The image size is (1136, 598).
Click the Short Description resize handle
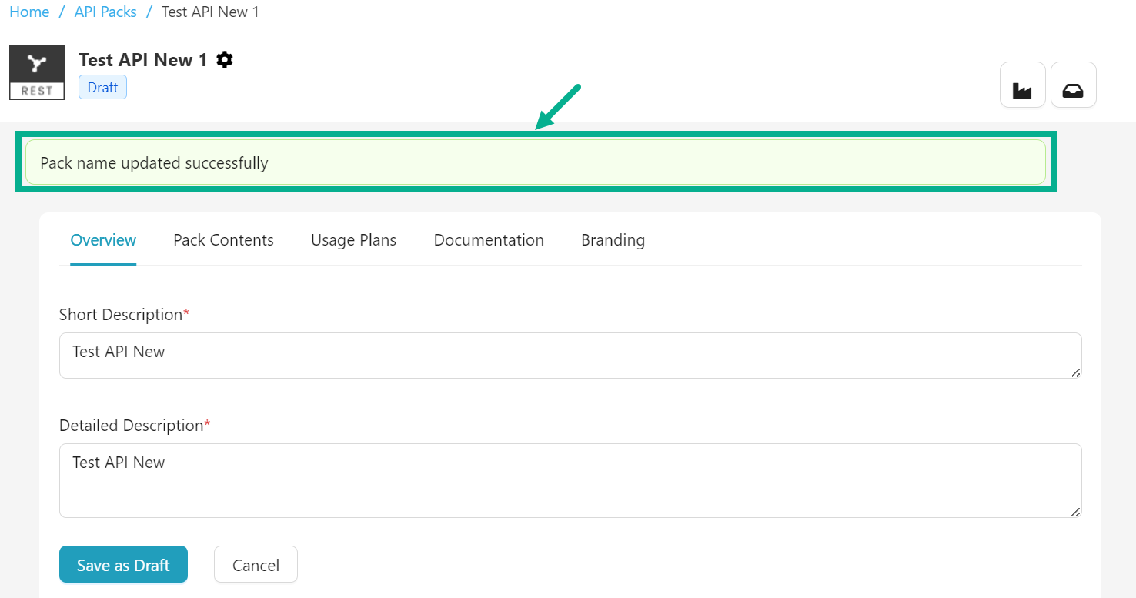[x=1075, y=372]
